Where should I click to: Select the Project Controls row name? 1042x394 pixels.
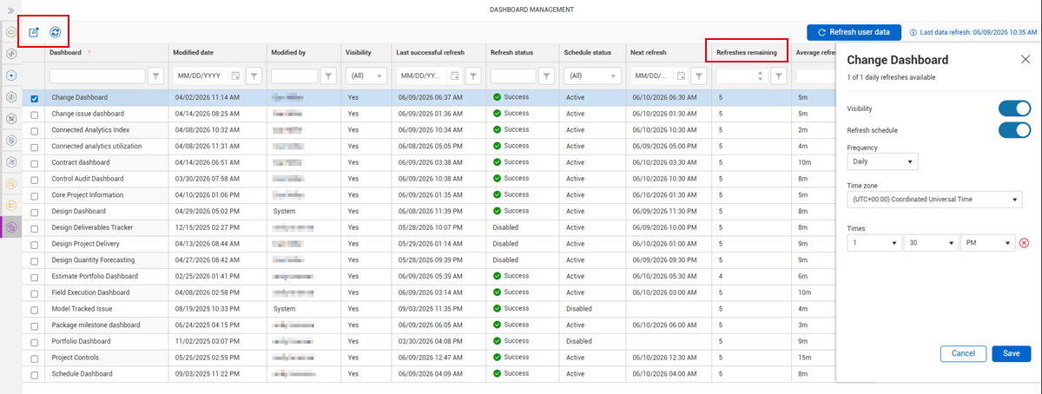76,357
